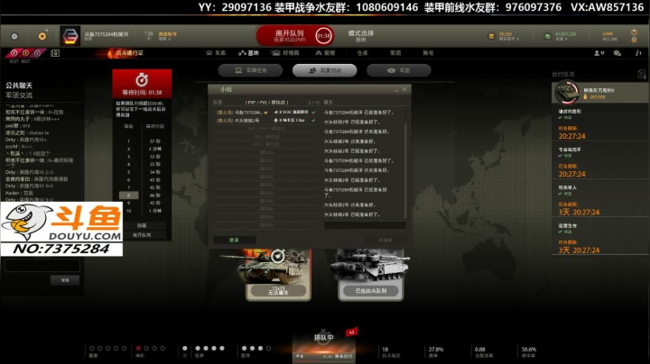Screen dimensions: 650x364
Task: Close the 小组 platoon window
Action: 404,90
